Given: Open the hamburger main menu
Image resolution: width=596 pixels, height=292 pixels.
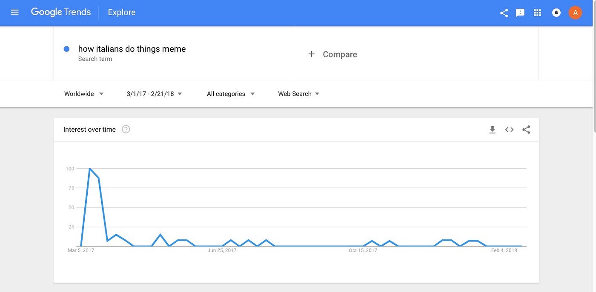Looking at the screenshot, I should tap(15, 12).
